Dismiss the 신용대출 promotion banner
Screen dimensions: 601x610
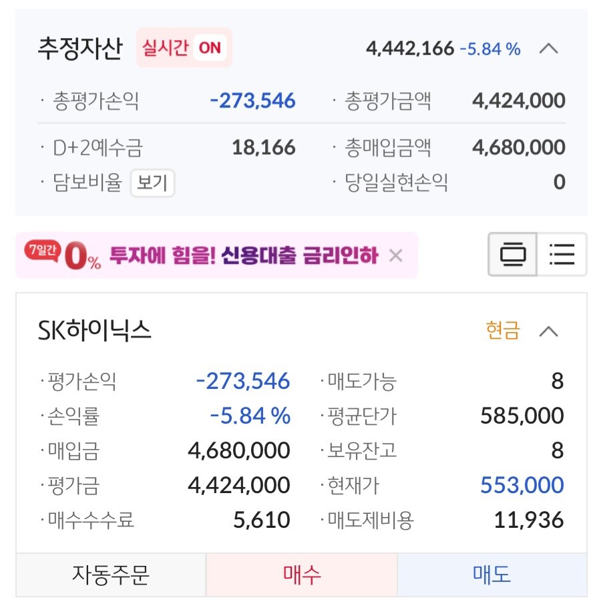[x=394, y=255]
